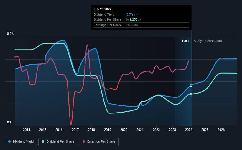Image resolution: width=242 pixels, height=150 pixels.
Task: Click the Analysts Forecasts section label
Action: (x=208, y=41)
